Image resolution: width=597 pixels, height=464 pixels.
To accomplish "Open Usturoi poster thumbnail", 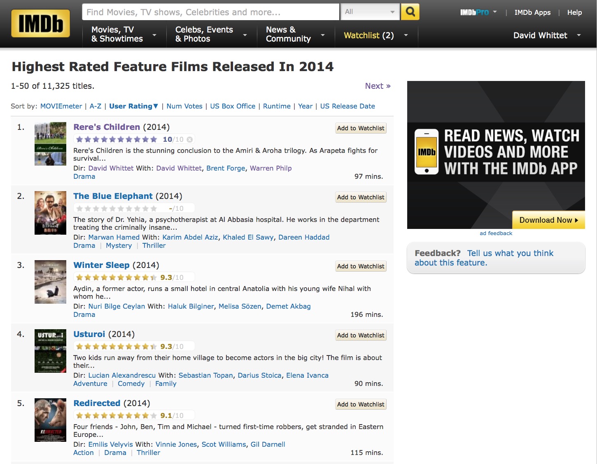I will (x=50, y=351).
